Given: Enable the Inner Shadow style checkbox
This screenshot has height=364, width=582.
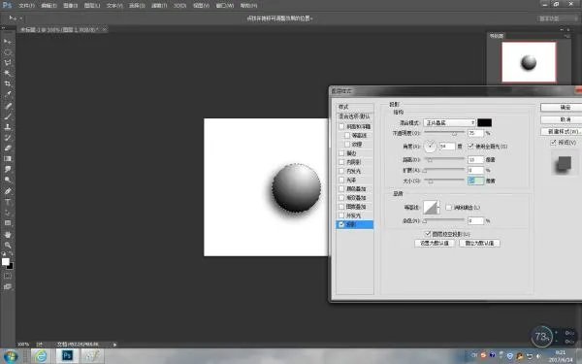Looking at the screenshot, I should [x=341, y=162].
